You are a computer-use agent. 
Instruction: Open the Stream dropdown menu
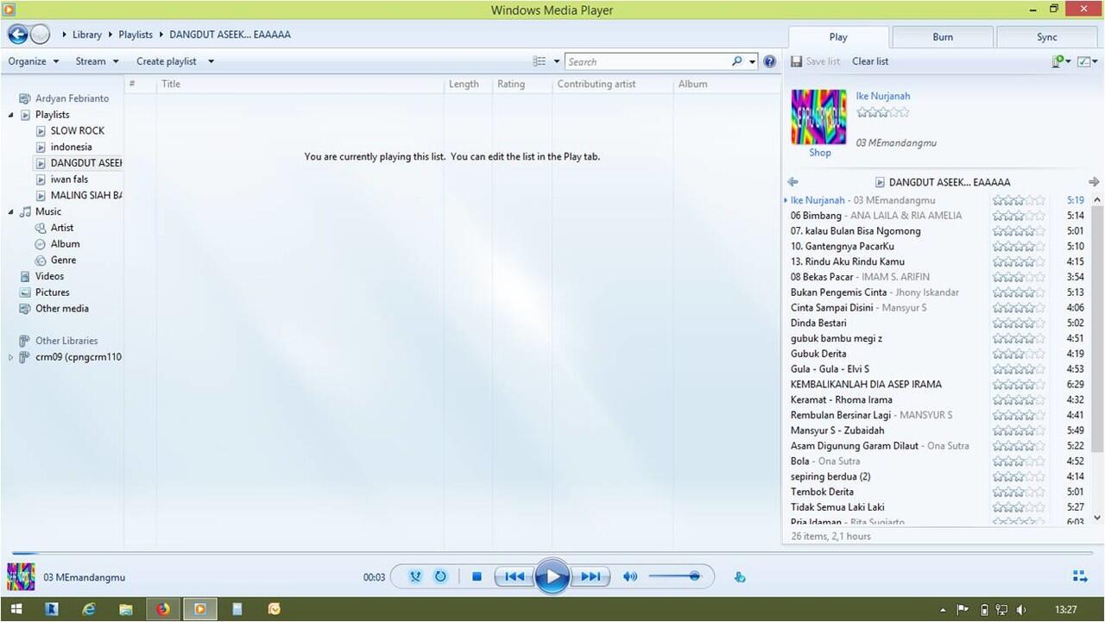98,61
